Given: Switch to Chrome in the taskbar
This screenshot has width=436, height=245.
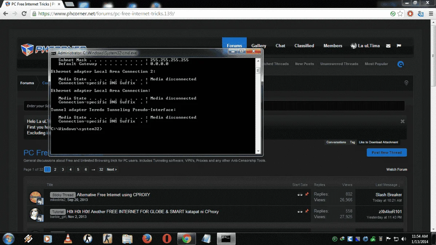Looking at the screenshot, I should click(x=187, y=238).
